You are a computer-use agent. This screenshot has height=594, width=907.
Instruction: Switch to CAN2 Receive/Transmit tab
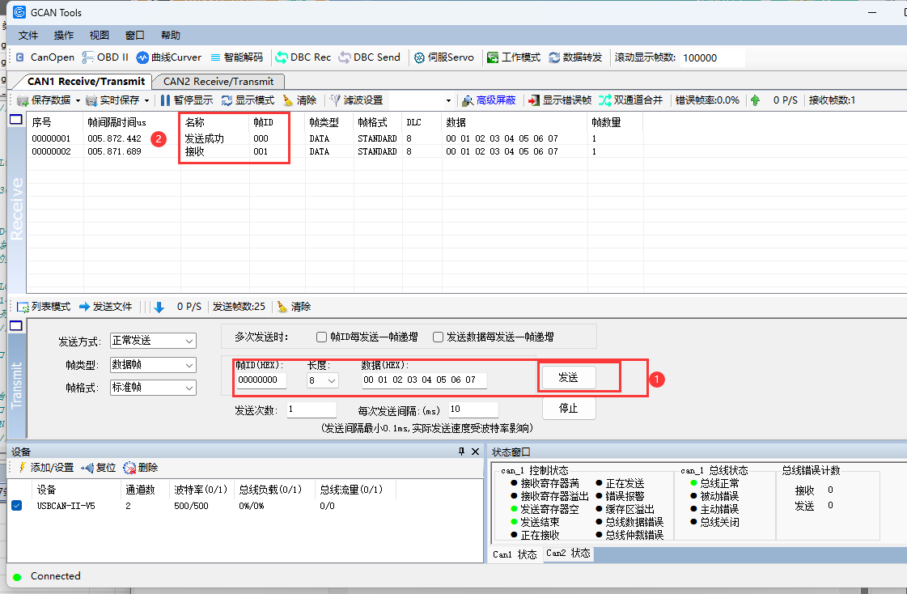[x=218, y=82]
